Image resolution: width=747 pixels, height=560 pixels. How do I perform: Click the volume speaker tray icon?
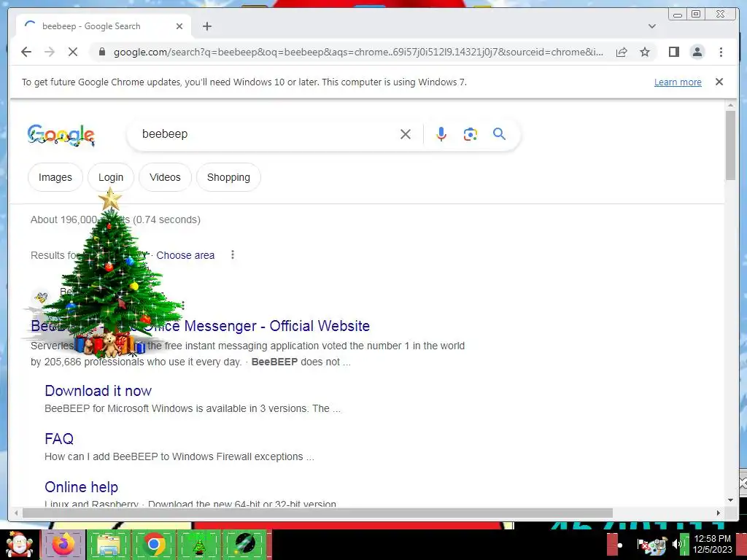tap(676, 544)
